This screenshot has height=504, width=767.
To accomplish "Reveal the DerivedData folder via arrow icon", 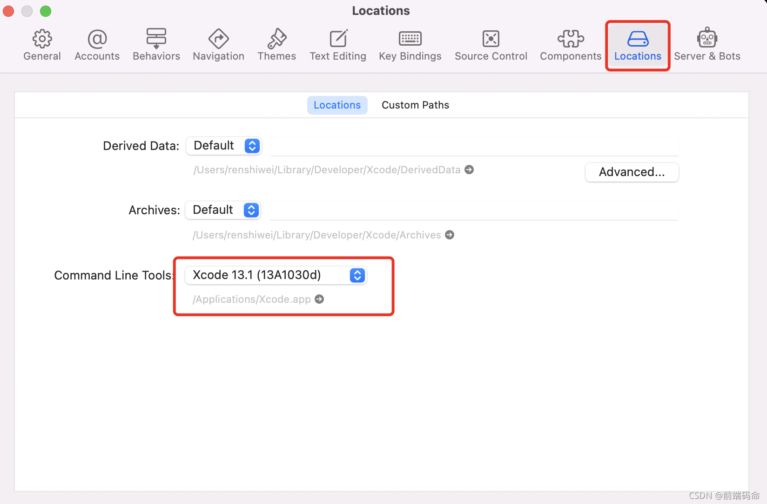I will point(469,170).
